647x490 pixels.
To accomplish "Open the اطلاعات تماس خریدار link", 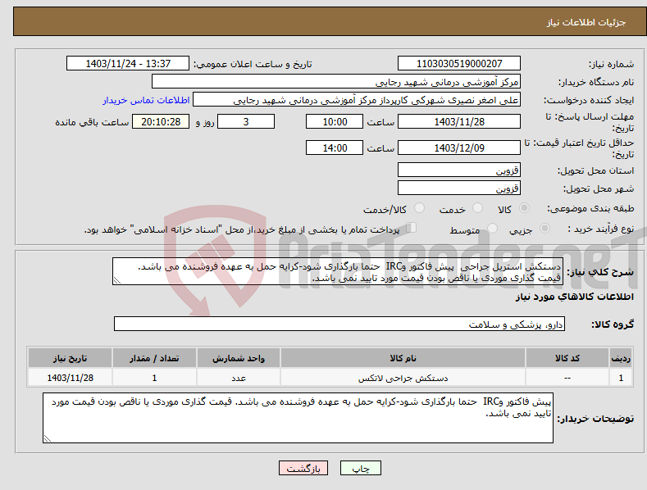I will 146,100.
